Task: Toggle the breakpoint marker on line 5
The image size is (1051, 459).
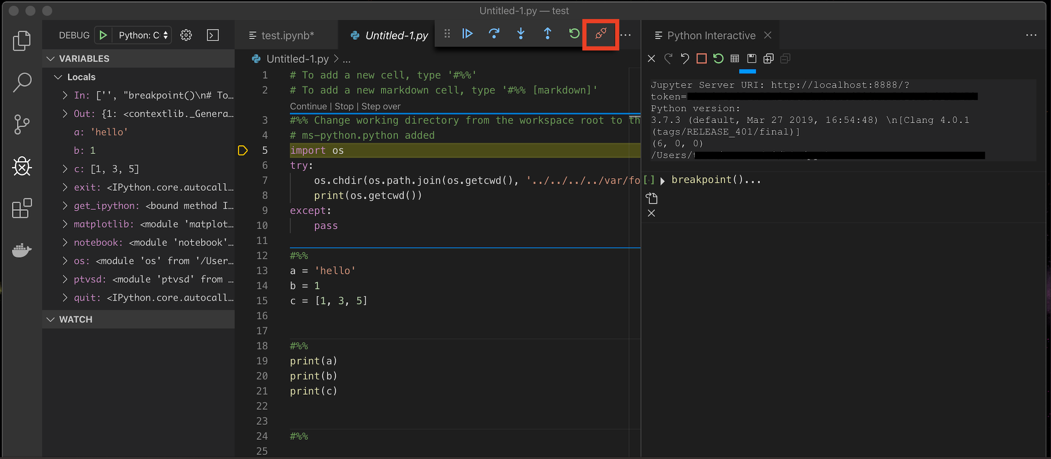Action: (x=243, y=150)
